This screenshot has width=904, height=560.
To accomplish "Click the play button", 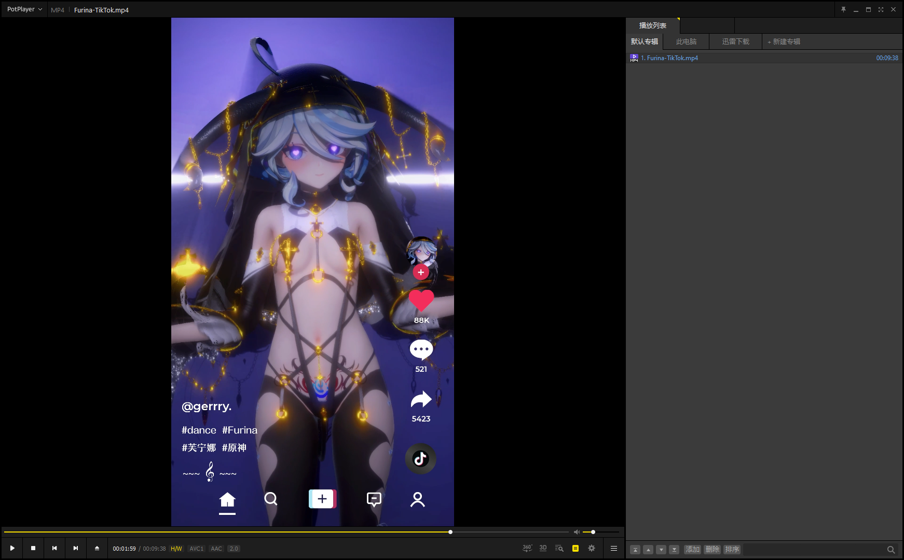I will click(x=12, y=548).
